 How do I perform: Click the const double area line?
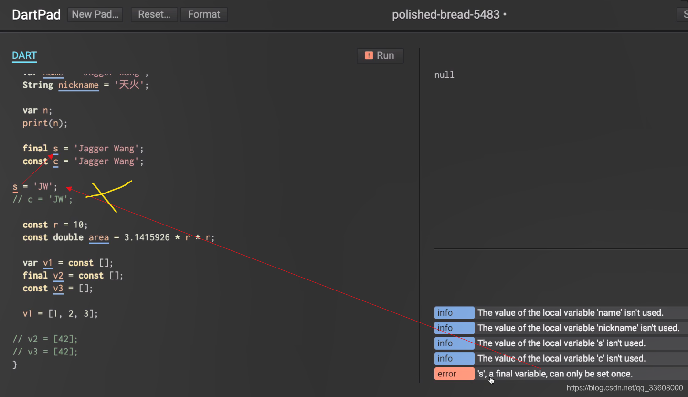tap(119, 237)
